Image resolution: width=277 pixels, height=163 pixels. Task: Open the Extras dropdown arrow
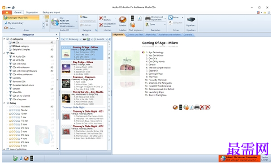pyautogui.click(x=182, y=17)
